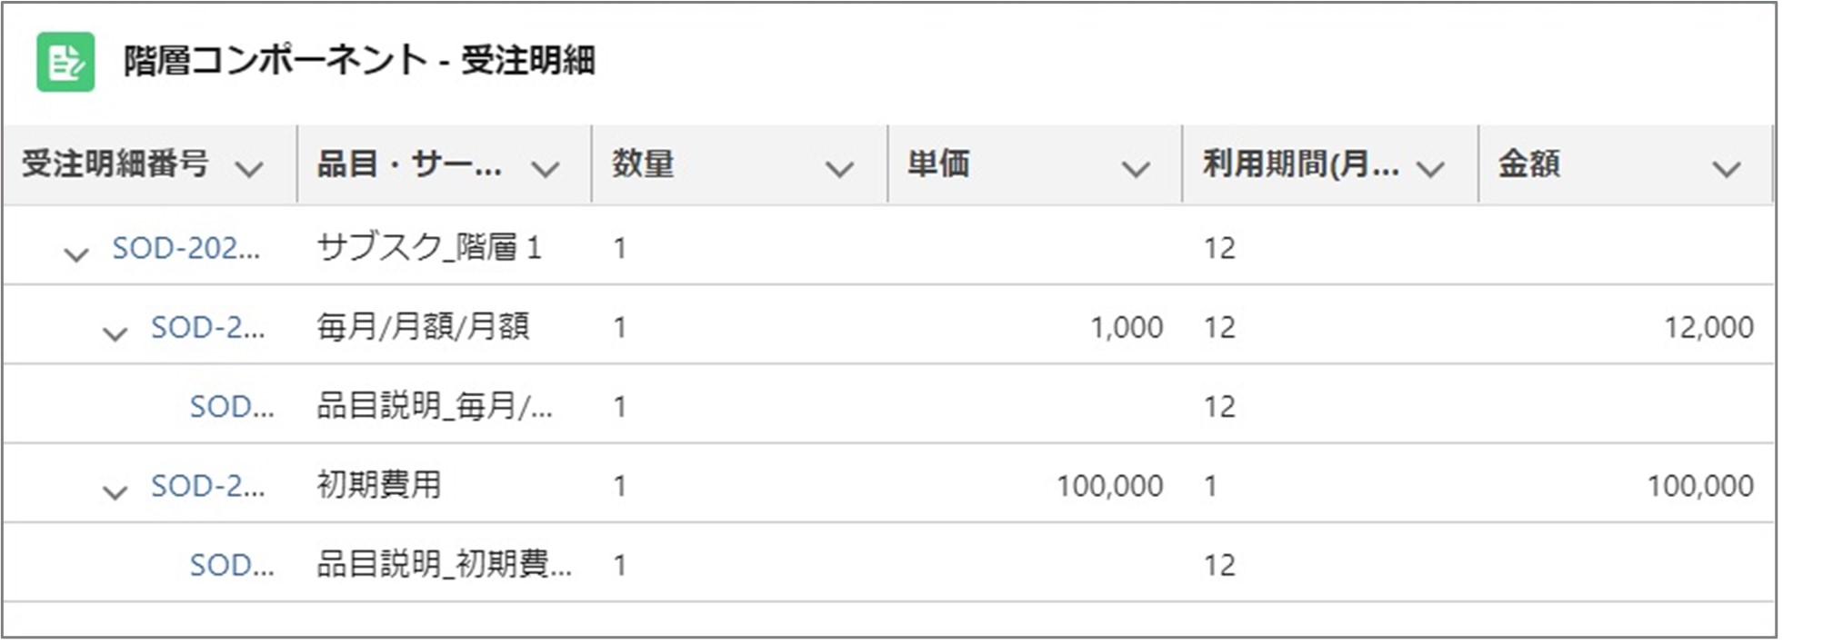The image size is (1843, 644).
Task: Collapse the サブスク_階層1 top-level row
Action: point(76,253)
